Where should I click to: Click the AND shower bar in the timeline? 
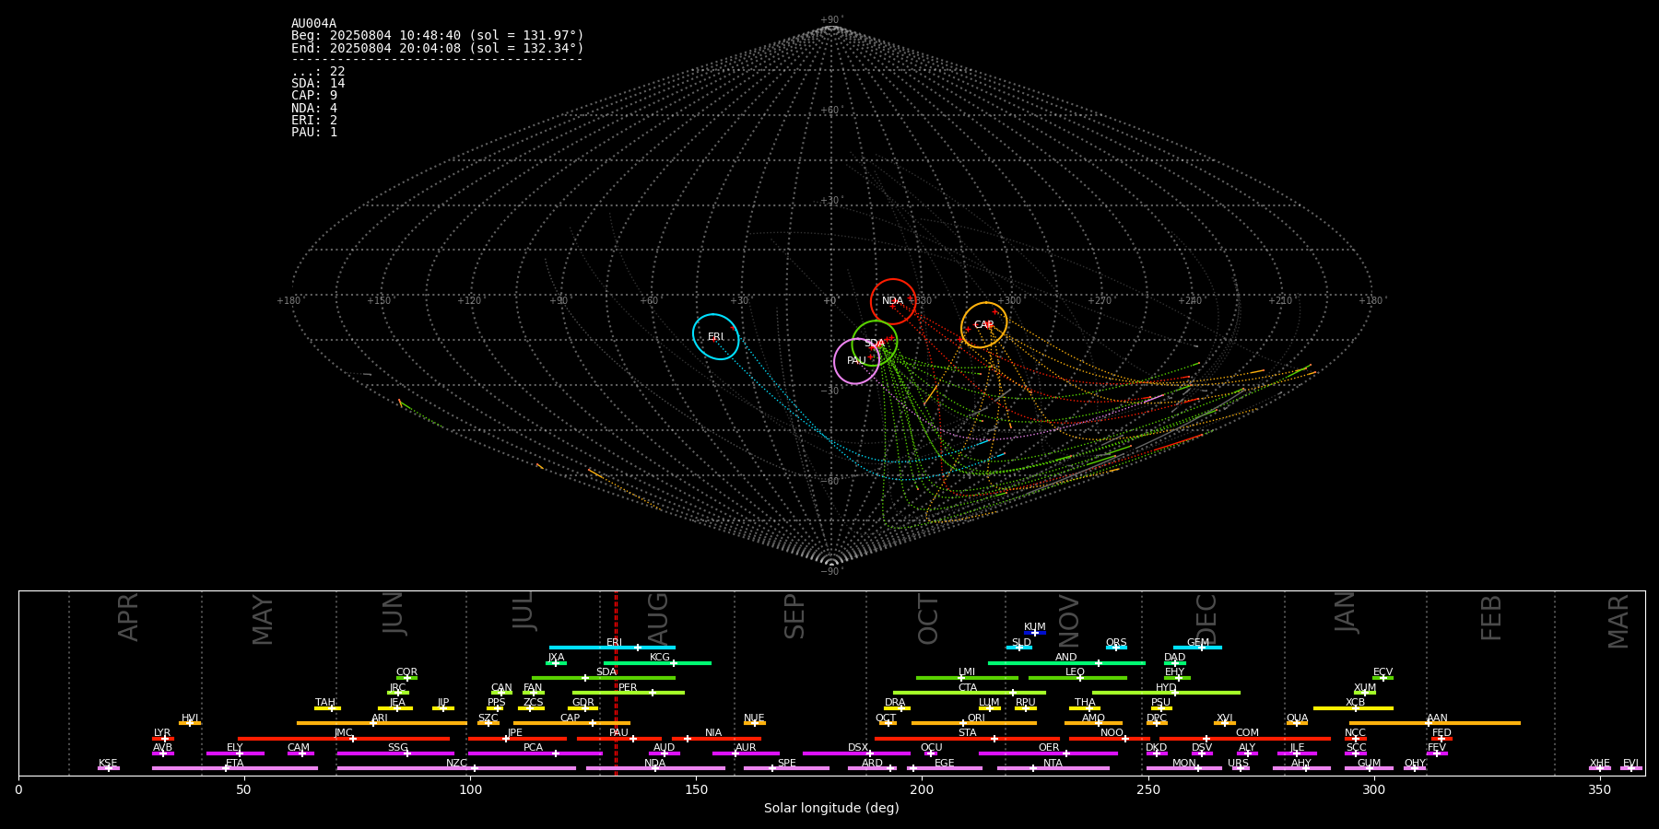coord(1066,662)
